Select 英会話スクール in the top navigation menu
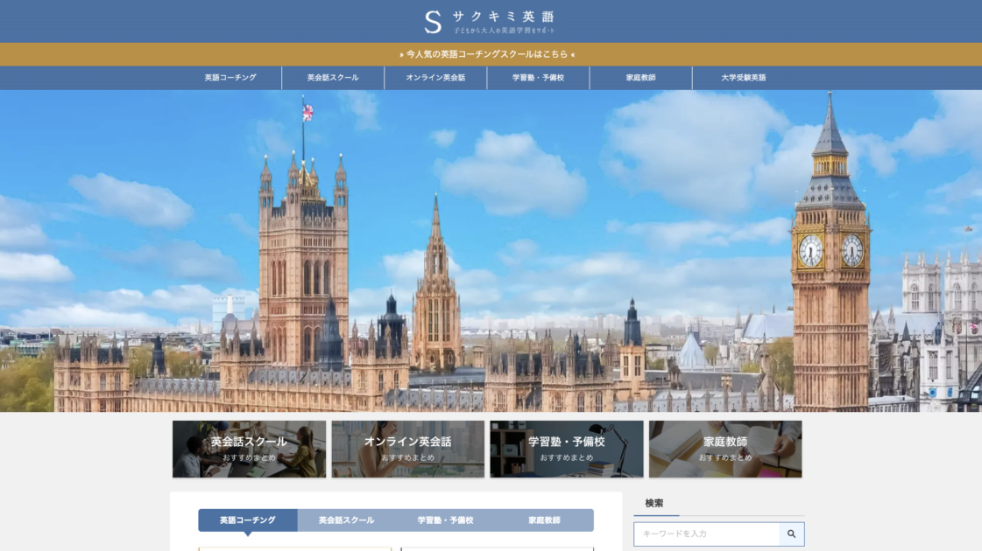Screen dimensions: 982x551 (x=333, y=78)
